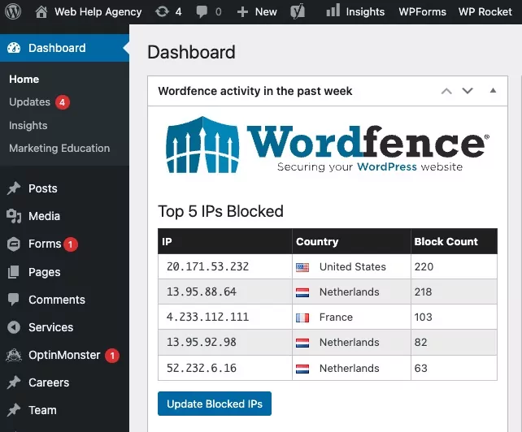Click the Update Blocked IPs button
The image size is (522, 432).
[215, 404]
